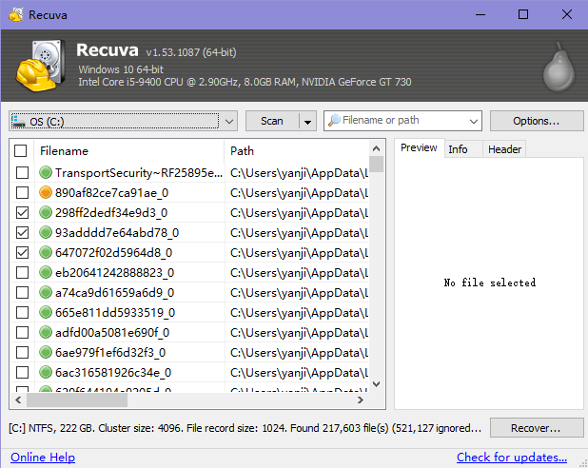Sort by the Path column header

click(296, 150)
